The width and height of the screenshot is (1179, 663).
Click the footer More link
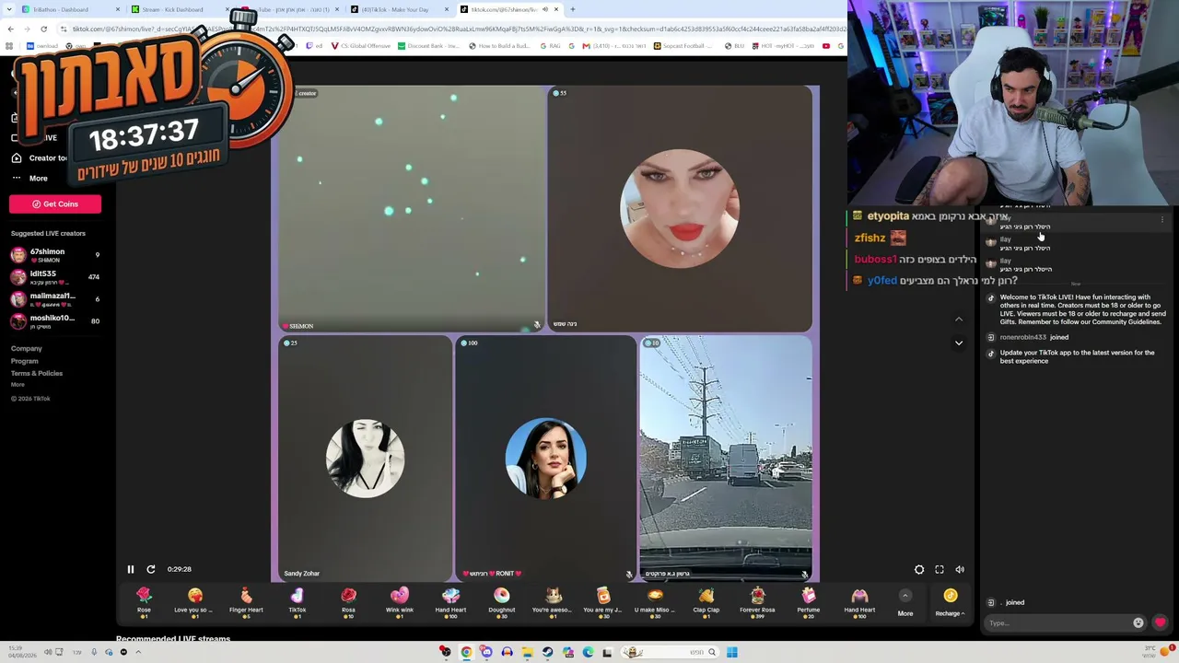(18, 384)
